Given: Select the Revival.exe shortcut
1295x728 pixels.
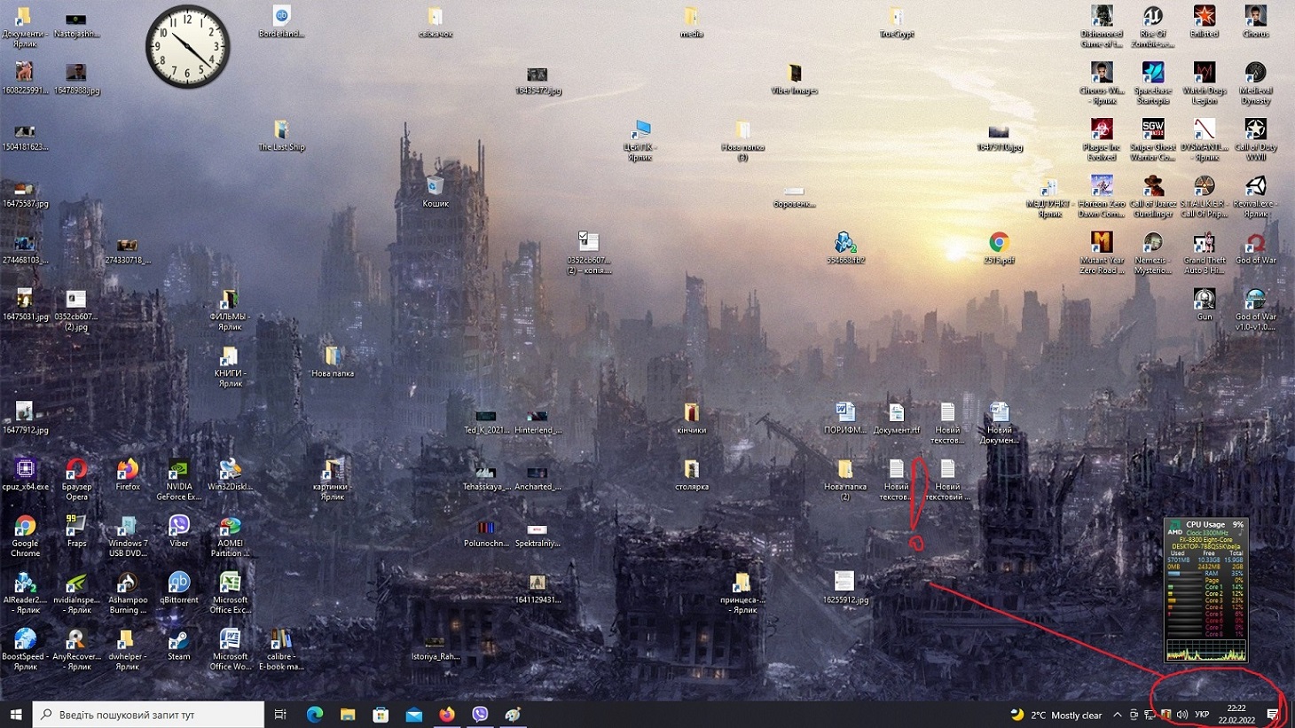Looking at the screenshot, I should [1256, 197].
